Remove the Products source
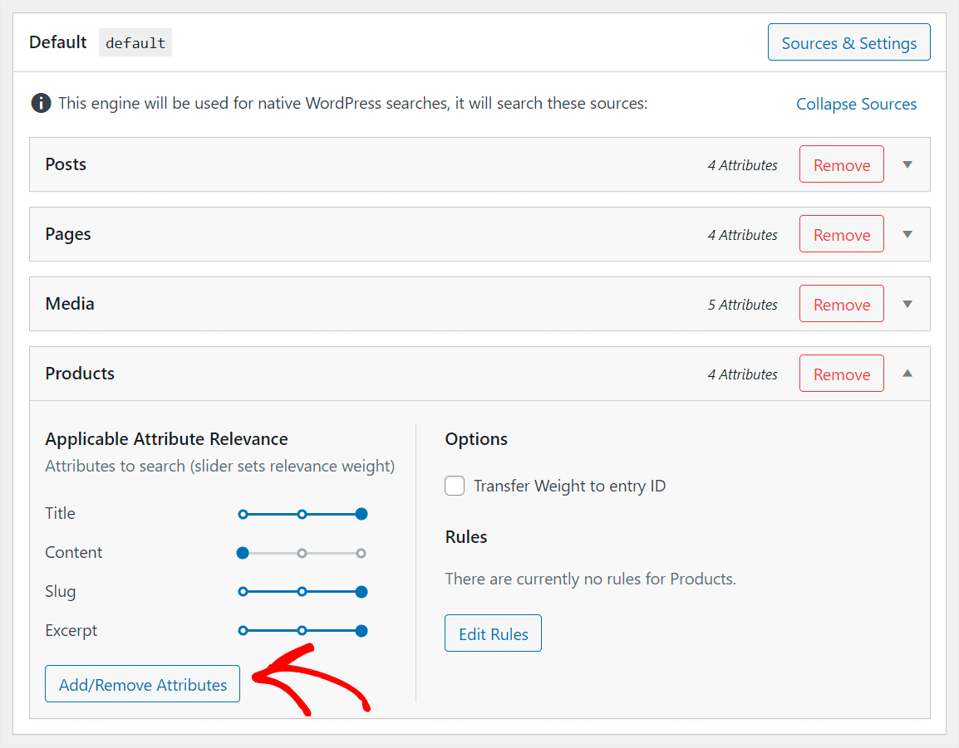 coord(841,373)
